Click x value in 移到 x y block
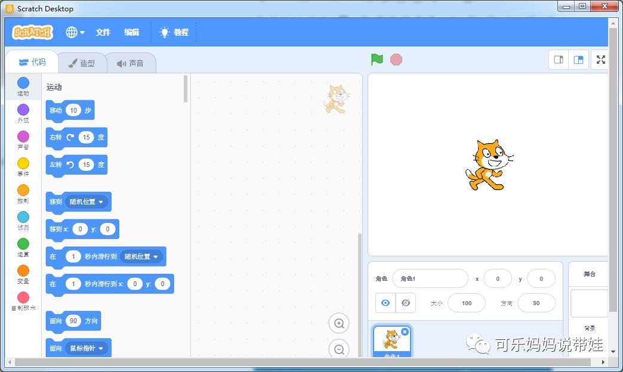This screenshot has height=372, width=623. tap(80, 229)
